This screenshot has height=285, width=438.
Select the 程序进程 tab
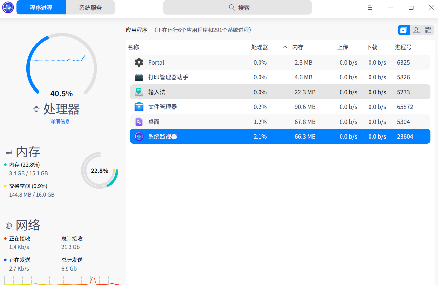click(x=41, y=7)
